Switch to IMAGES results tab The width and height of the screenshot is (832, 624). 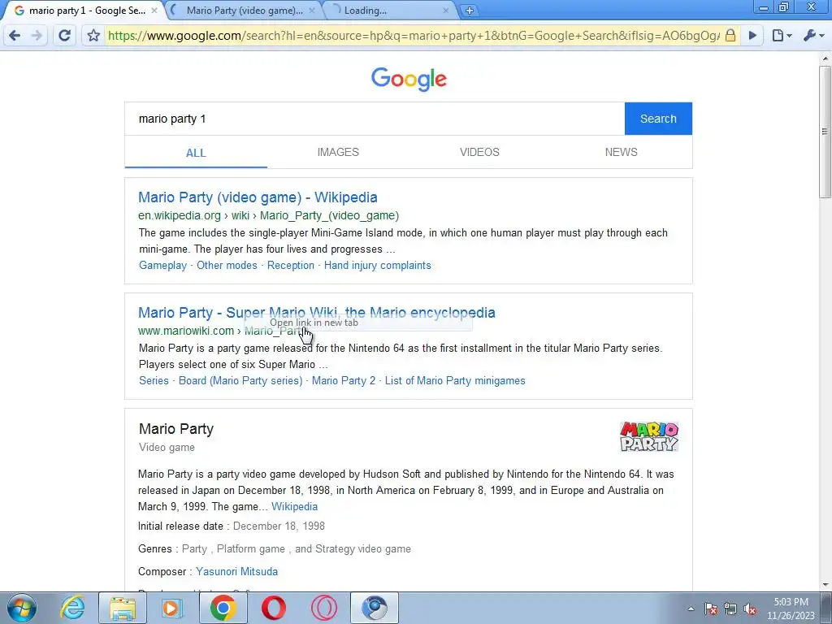coord(338,152)
